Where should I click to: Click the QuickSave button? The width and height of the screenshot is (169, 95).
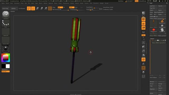click(121, 1)
